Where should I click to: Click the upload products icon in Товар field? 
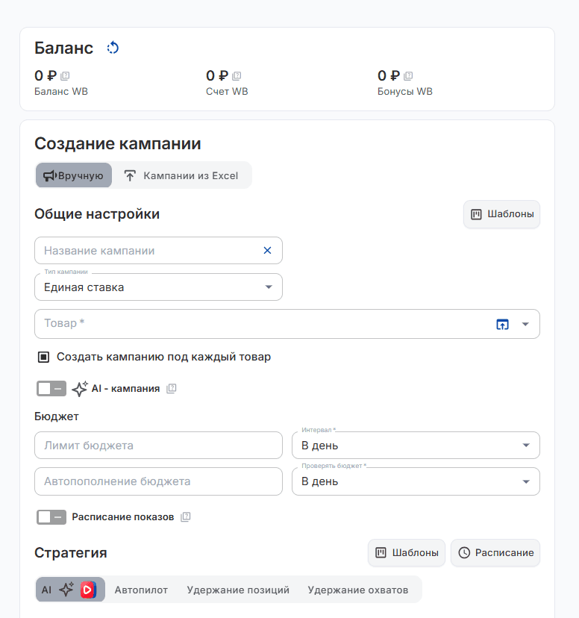click(x=502, y=325)
